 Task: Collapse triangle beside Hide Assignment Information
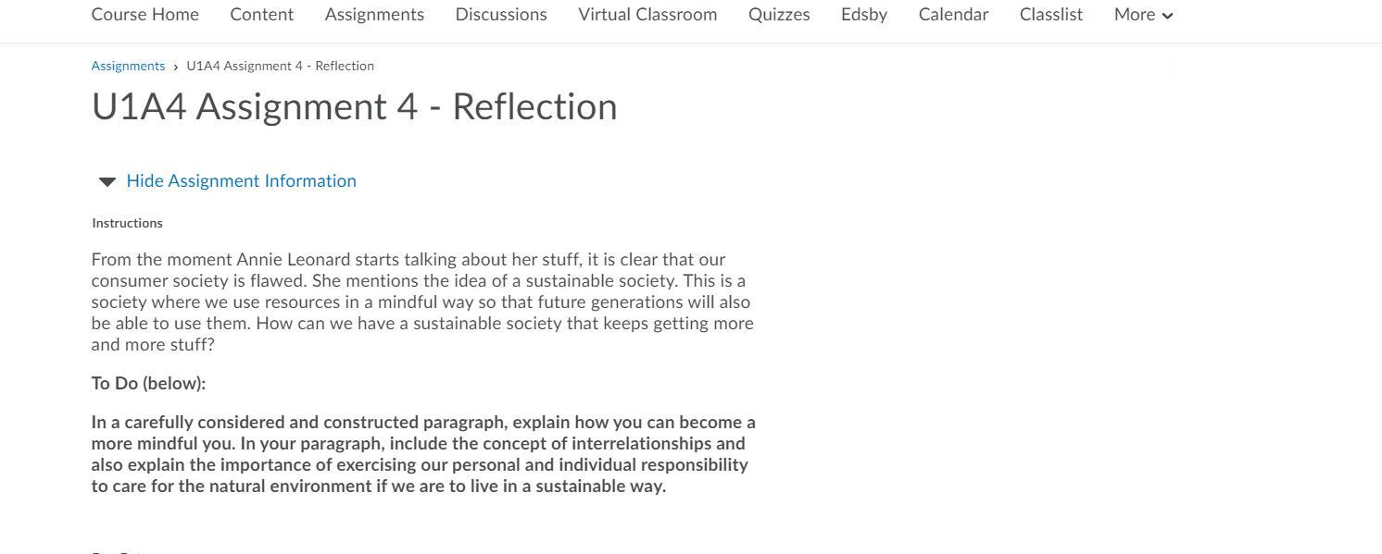click(x=107, y=181)
